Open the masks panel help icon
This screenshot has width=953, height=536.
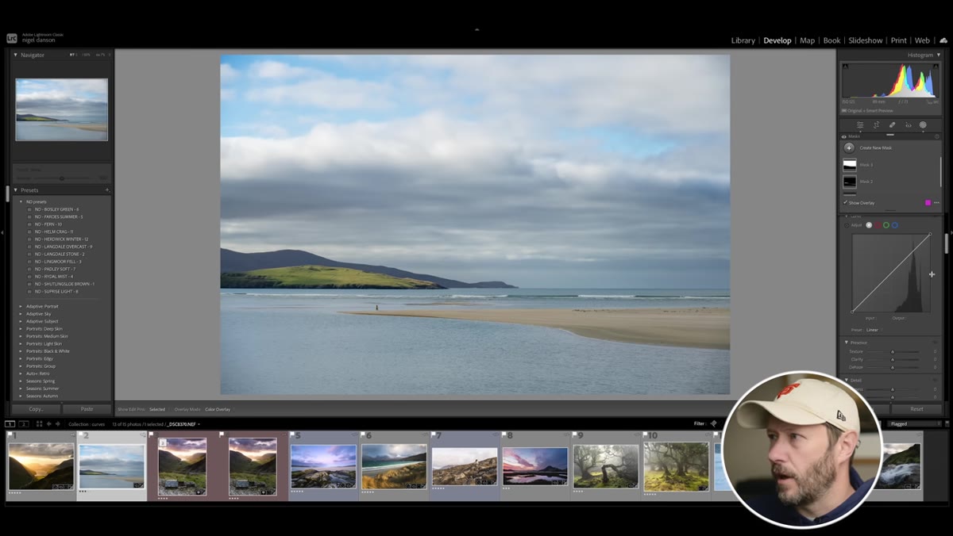(936, 136)
